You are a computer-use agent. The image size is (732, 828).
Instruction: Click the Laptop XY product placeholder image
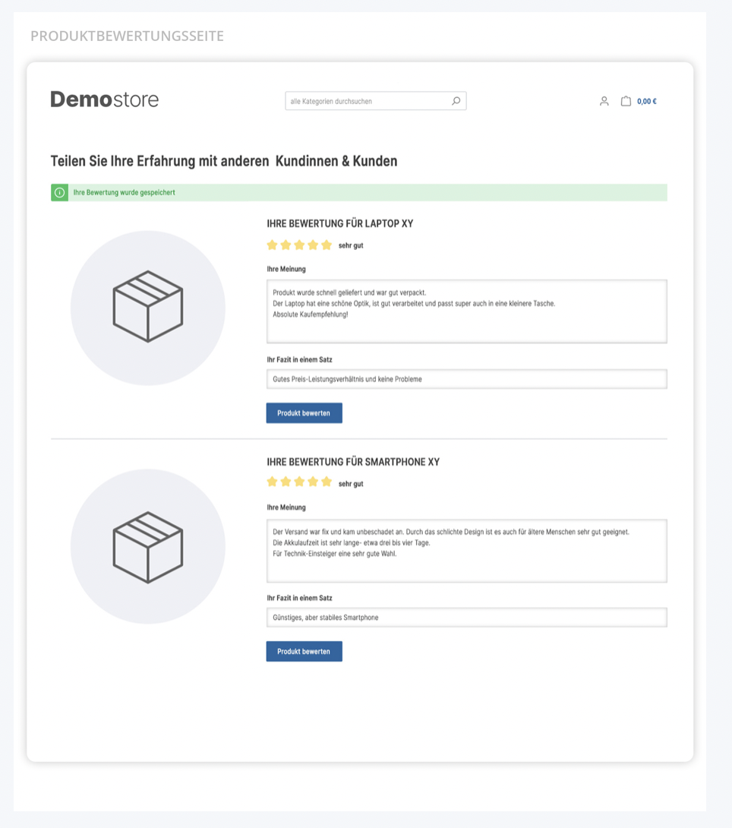pos(148,308)
